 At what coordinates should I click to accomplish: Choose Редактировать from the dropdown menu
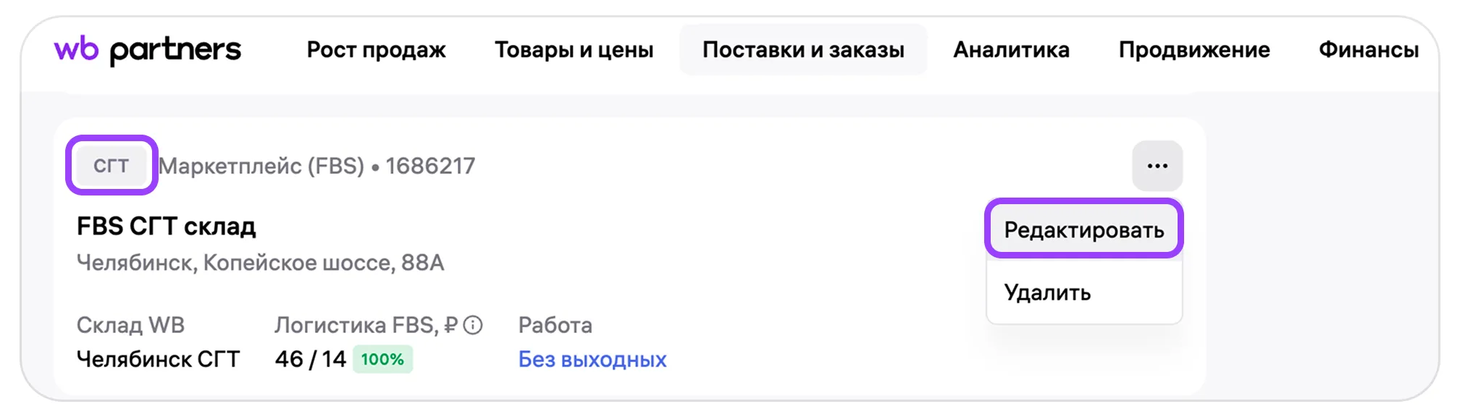click(1083, 230)
